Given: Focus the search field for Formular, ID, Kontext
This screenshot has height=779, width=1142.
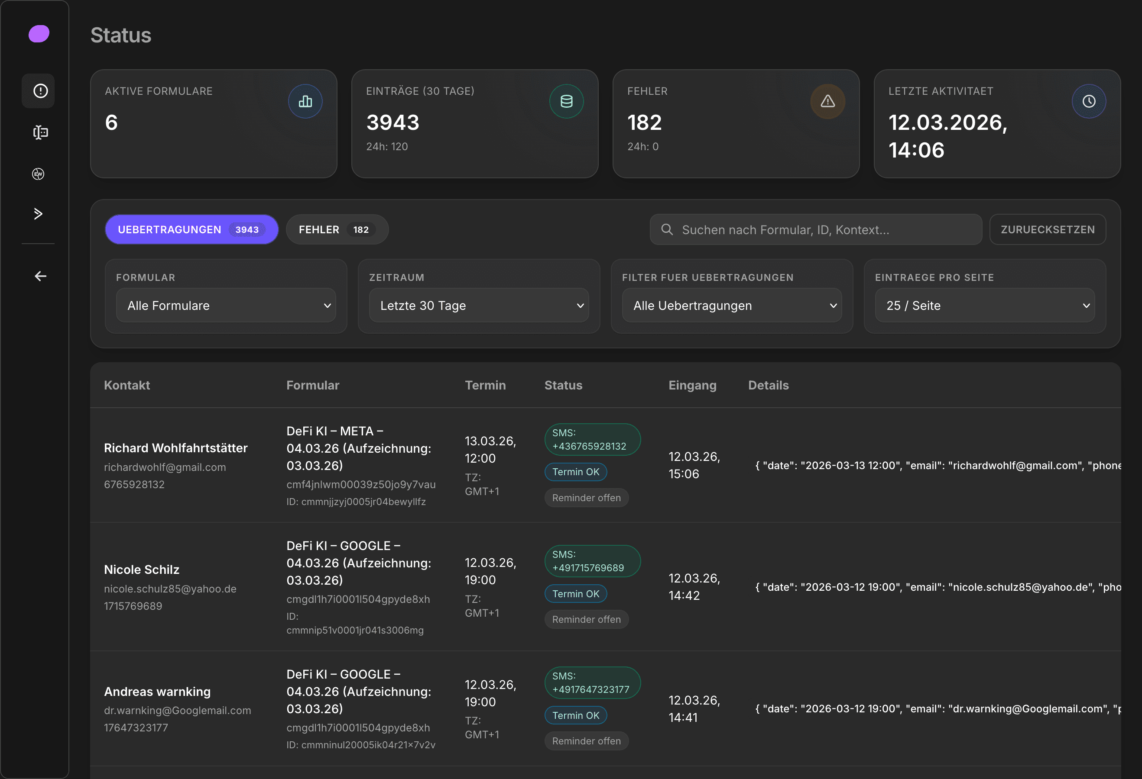Looking at the screenshot, I should point(816,229).
